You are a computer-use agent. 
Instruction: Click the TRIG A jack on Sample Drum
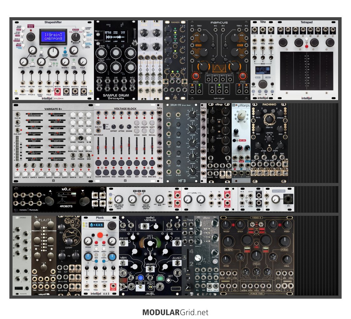tap(99, 81)
